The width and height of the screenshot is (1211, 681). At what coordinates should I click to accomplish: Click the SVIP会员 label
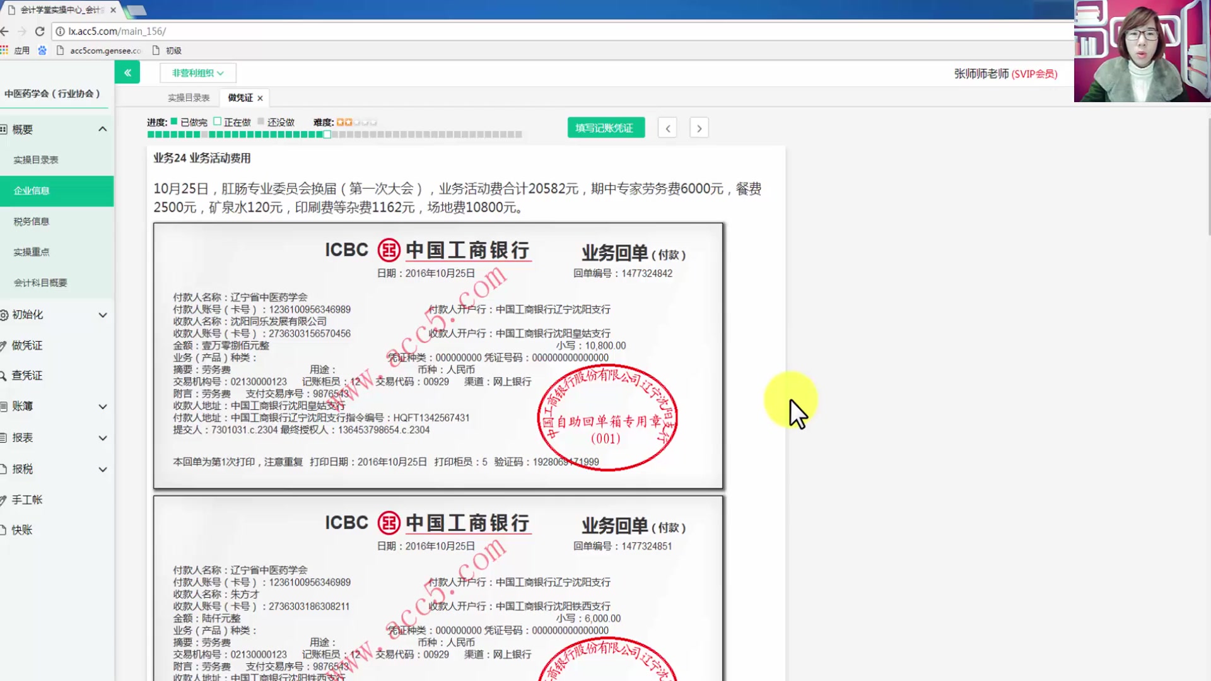pos(1034,74)
